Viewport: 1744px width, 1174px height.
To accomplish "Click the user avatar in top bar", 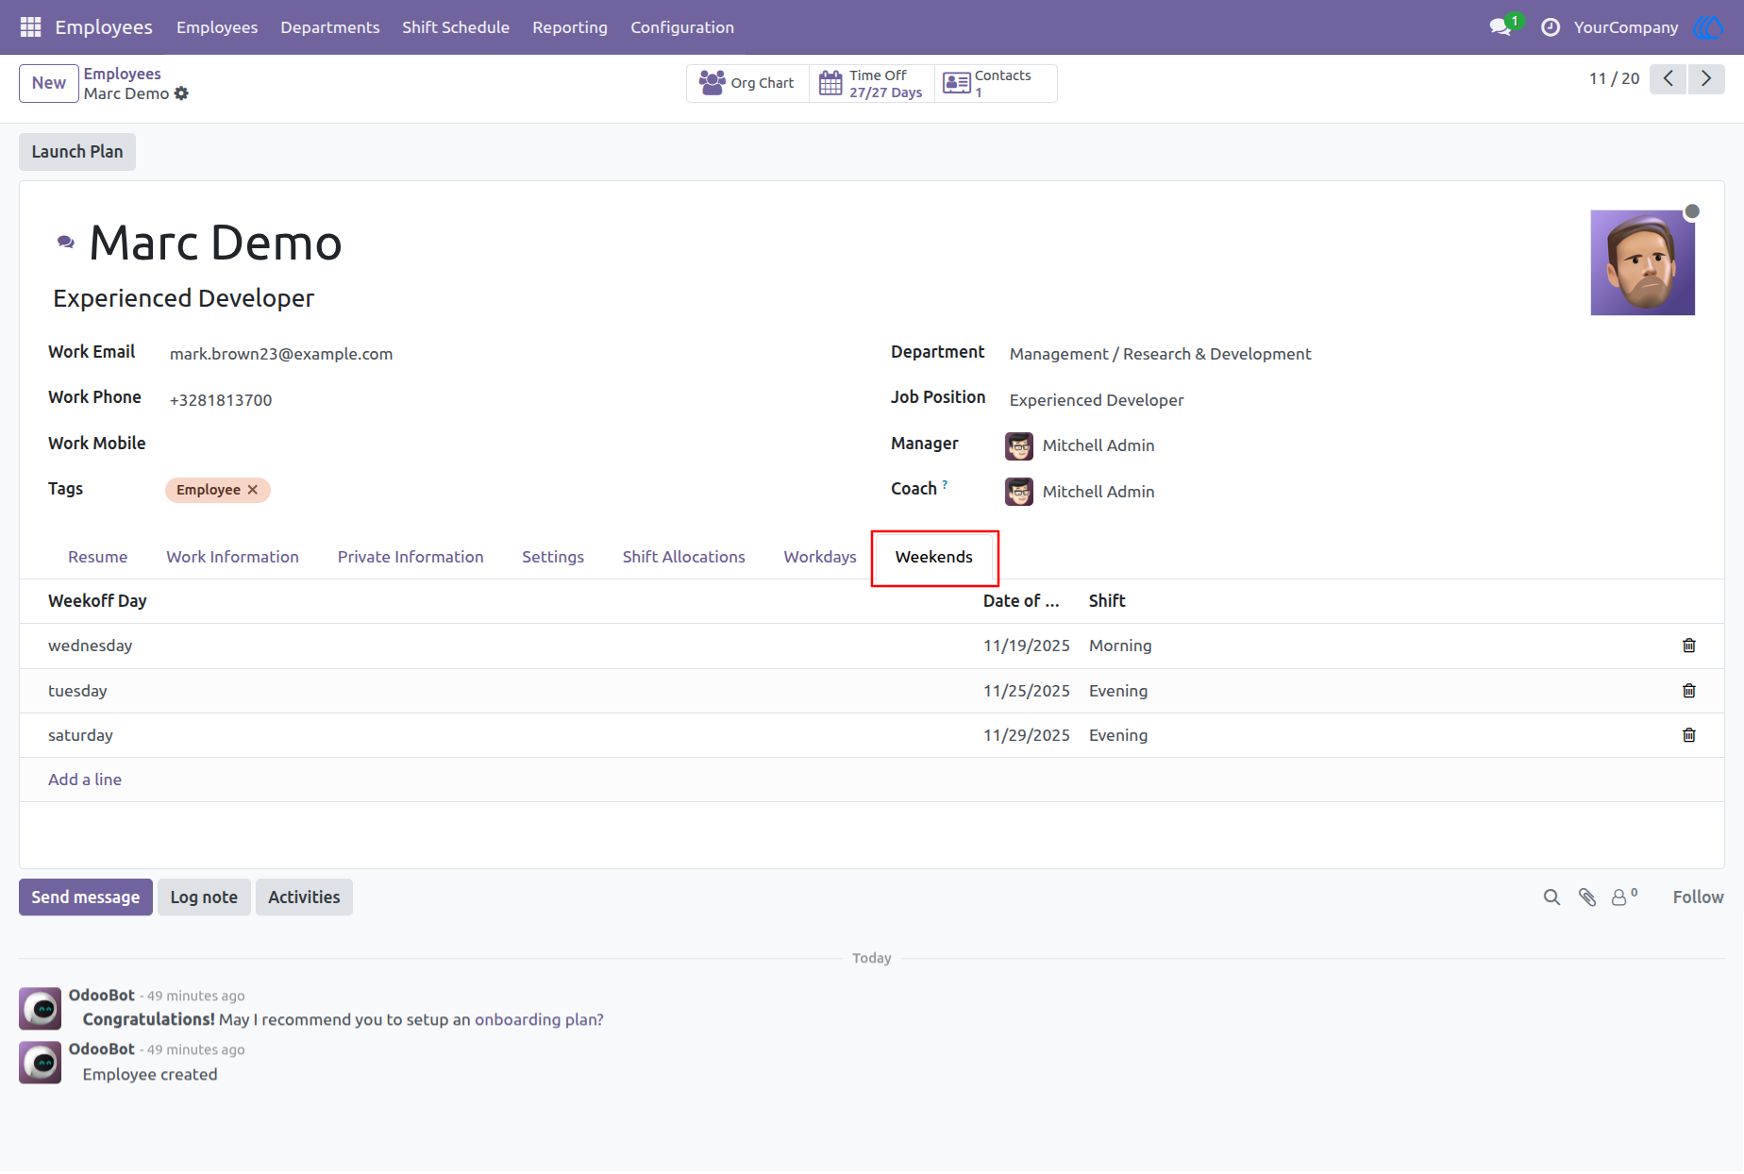I will (x=1707, y=27).
